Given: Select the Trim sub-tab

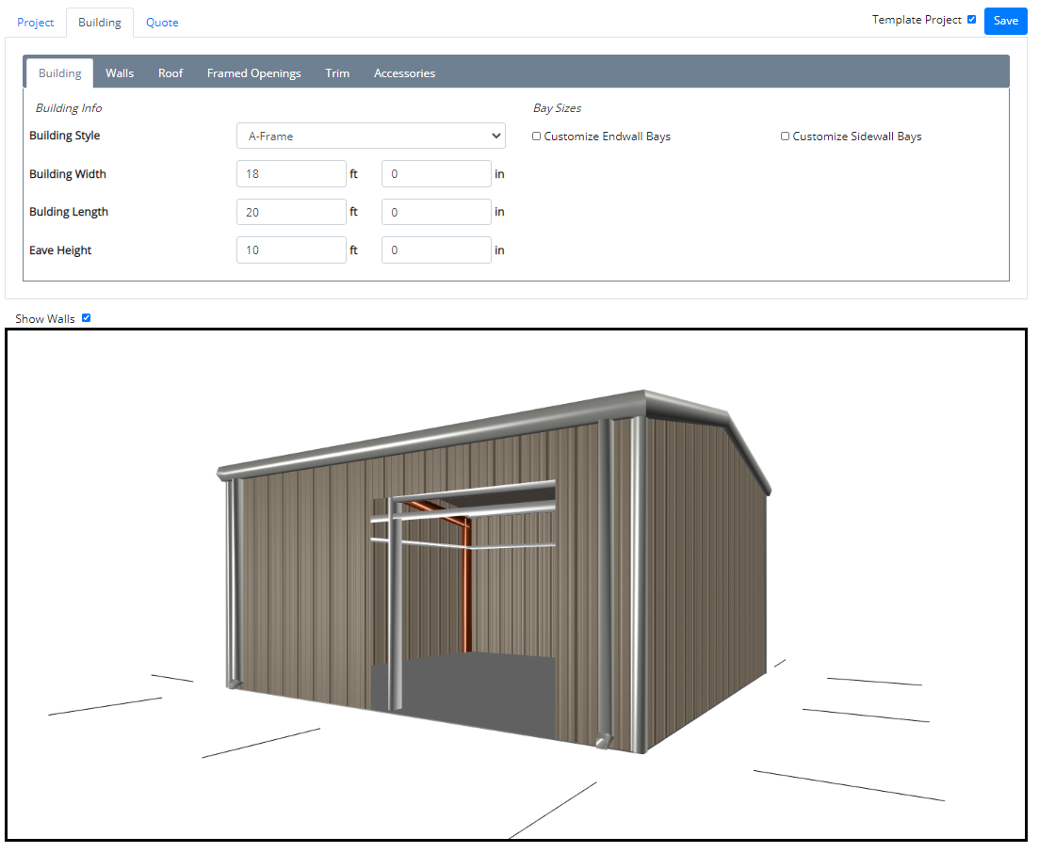Looking at the screenshot, I should (337, 73).
